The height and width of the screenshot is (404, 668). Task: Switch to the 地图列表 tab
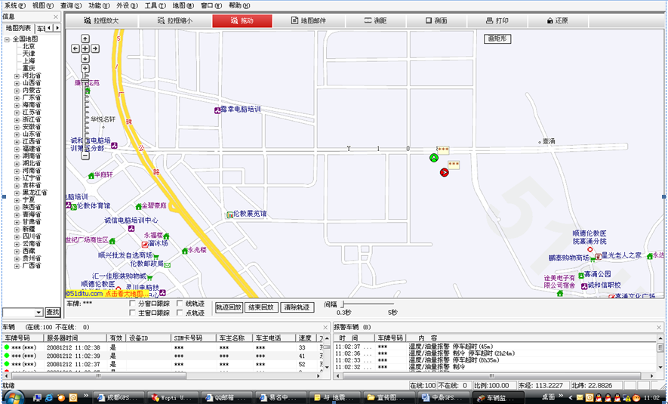(x=18, y=28)
